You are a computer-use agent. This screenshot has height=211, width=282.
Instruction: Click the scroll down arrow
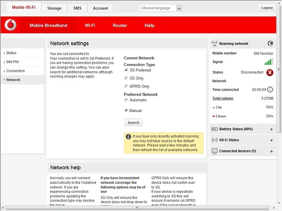tap(279, 203)
